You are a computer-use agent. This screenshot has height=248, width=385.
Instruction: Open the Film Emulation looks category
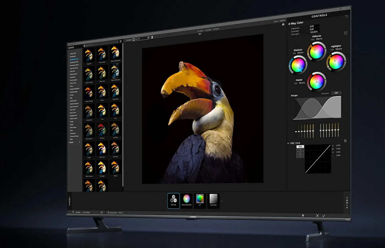click(x=73, y=80)
